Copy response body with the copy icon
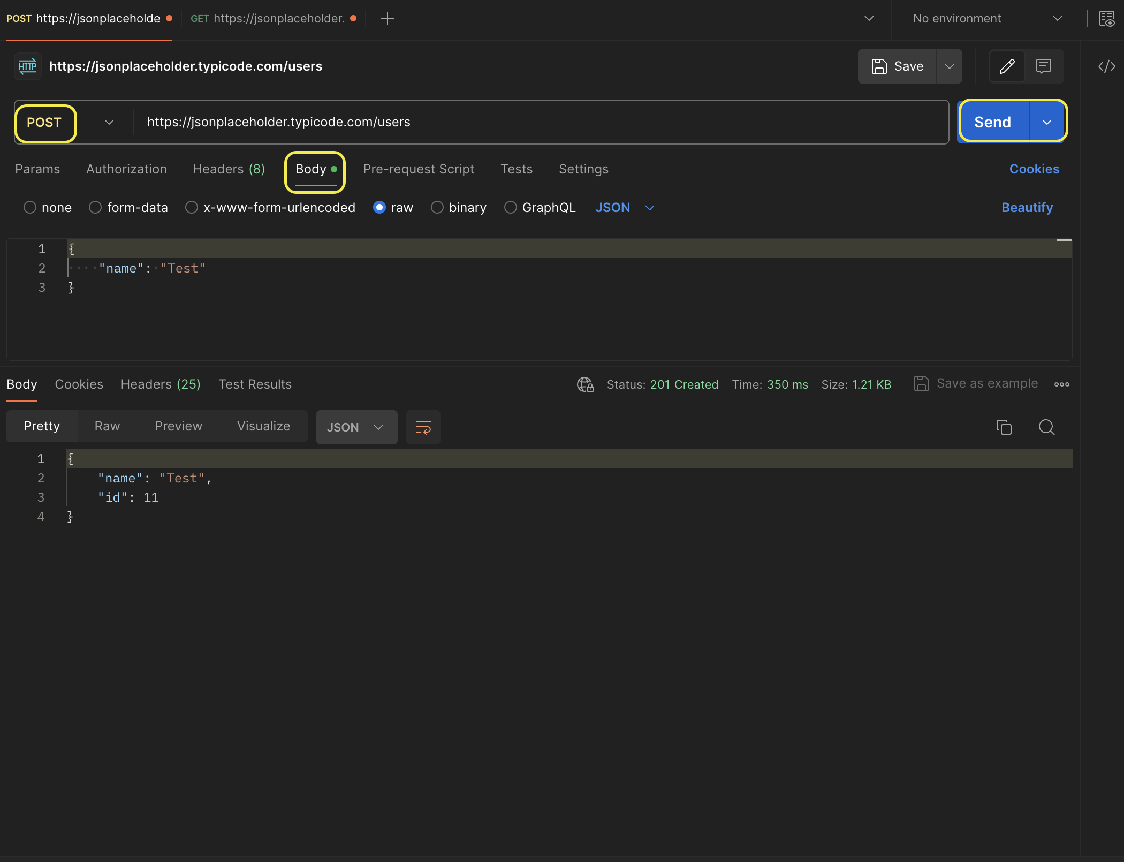This screenshot has height=862, width=1124. 1004,427
